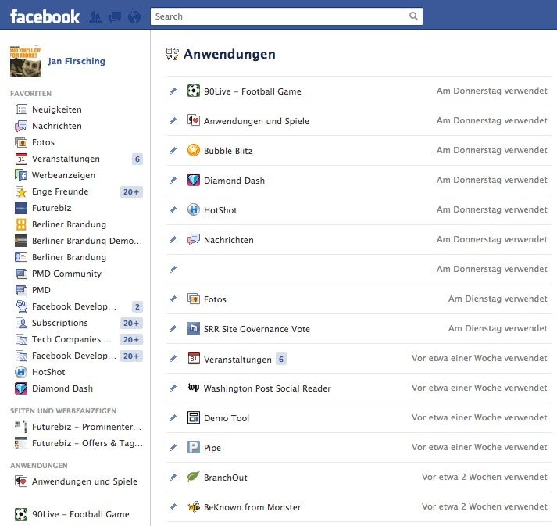This screenshot has width=557, height=526.
Task: Open notifications globe icon
Action: pyautogui.click(x=134, y=17)
